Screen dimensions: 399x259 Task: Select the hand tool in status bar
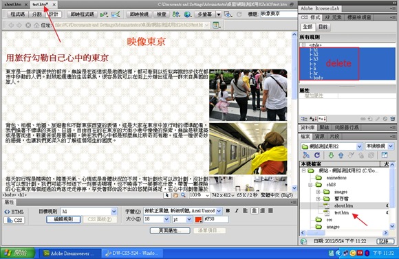175,195
